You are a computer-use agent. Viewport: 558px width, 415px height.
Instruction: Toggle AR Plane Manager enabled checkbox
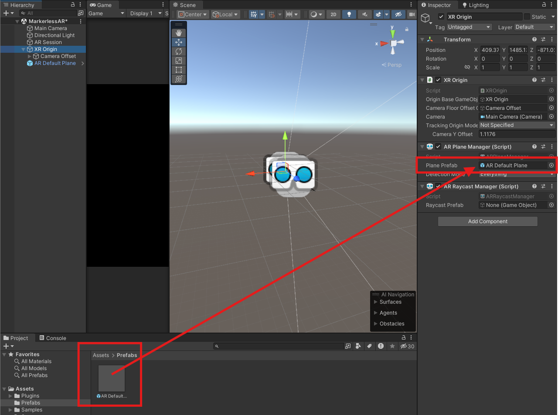point(438,147)
